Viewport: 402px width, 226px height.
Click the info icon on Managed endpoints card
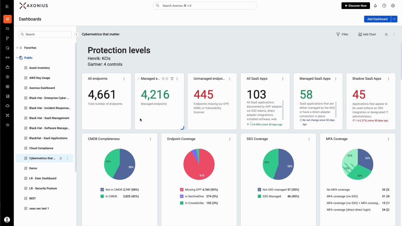click(167, 79)
